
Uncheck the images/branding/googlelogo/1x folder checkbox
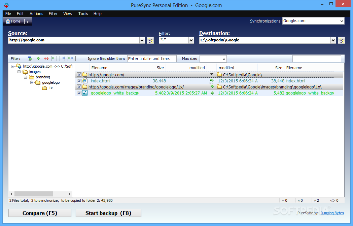[x=79, y=87]
